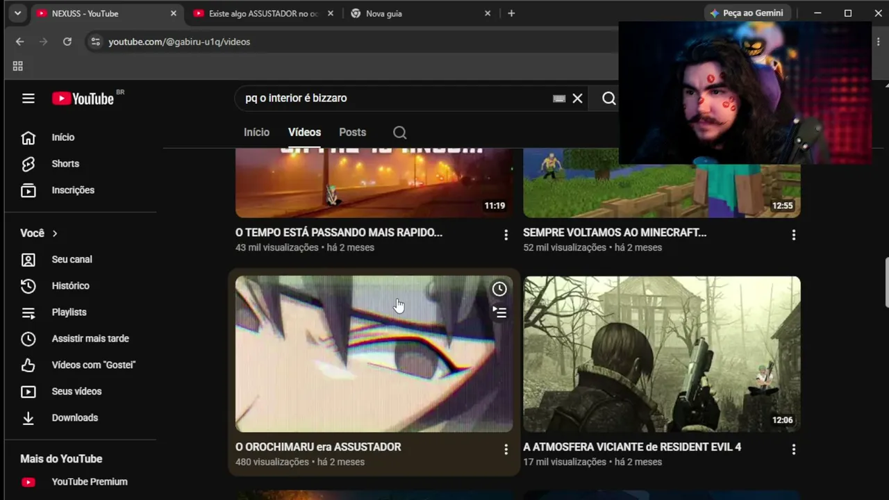Click the YouTube logo
The height and width of the screenshot is (500, 889).
(83, 99)
